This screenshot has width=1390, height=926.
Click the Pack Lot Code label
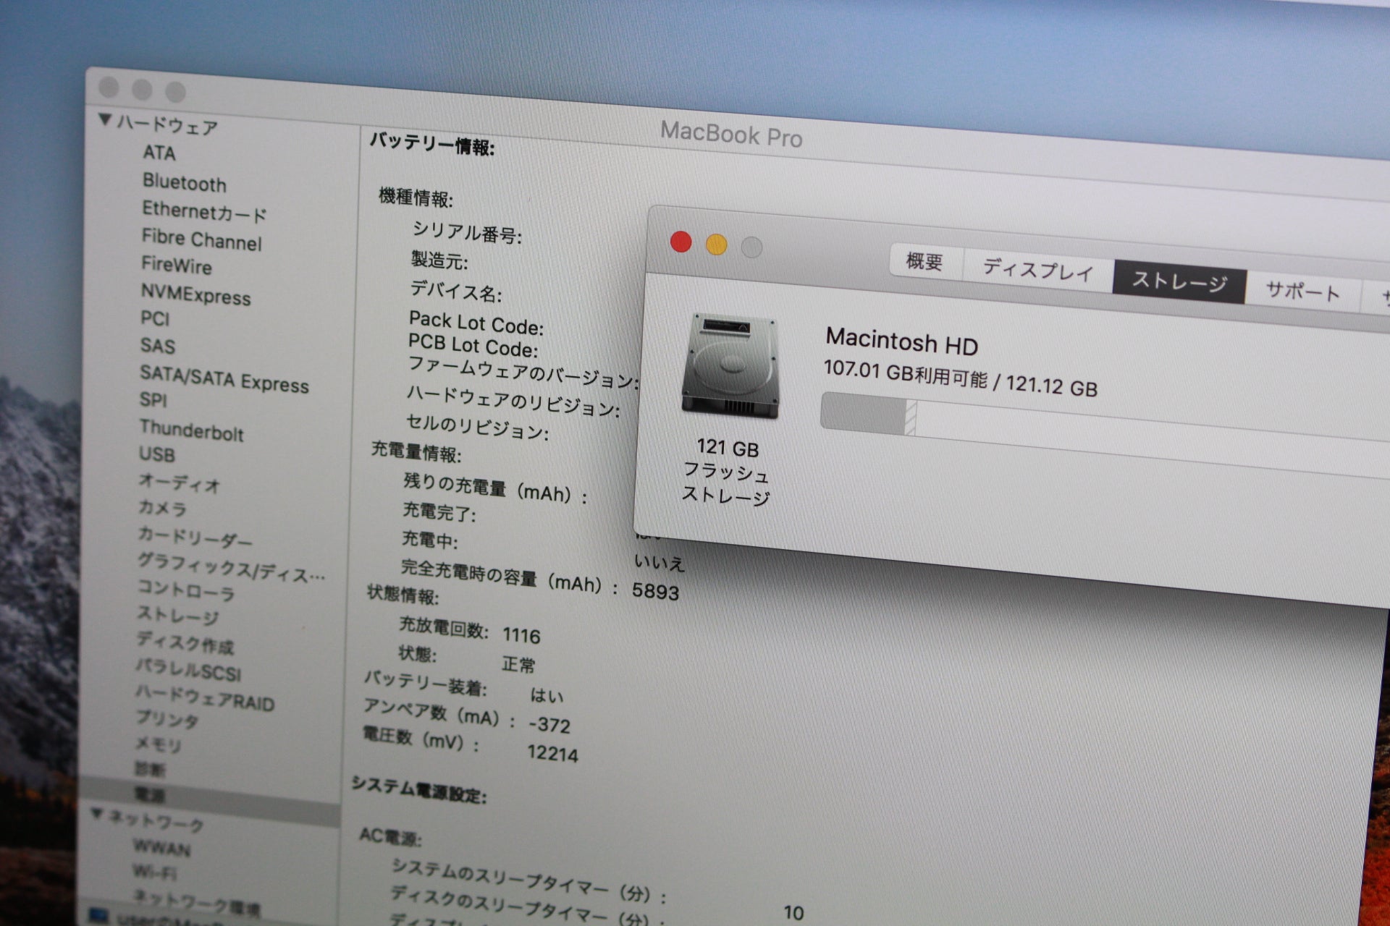click(476, 323)
